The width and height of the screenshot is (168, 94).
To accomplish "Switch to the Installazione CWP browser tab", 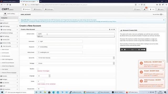I will tap(10, 2).
